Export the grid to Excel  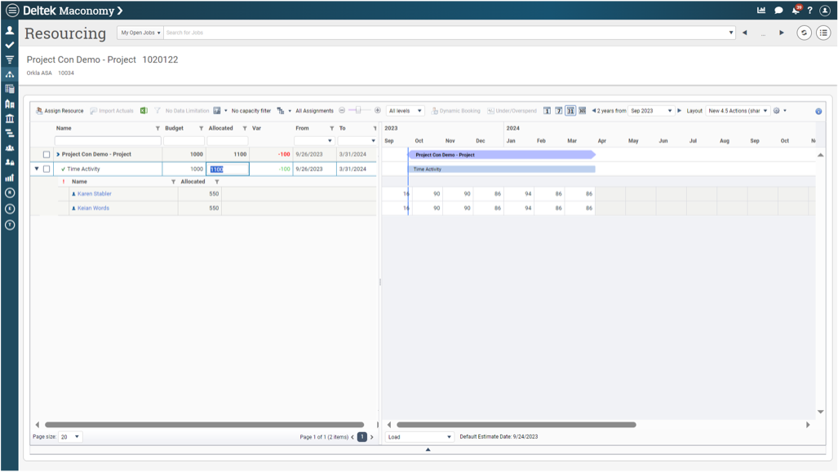pyautogui.click(x=144, y=111)
